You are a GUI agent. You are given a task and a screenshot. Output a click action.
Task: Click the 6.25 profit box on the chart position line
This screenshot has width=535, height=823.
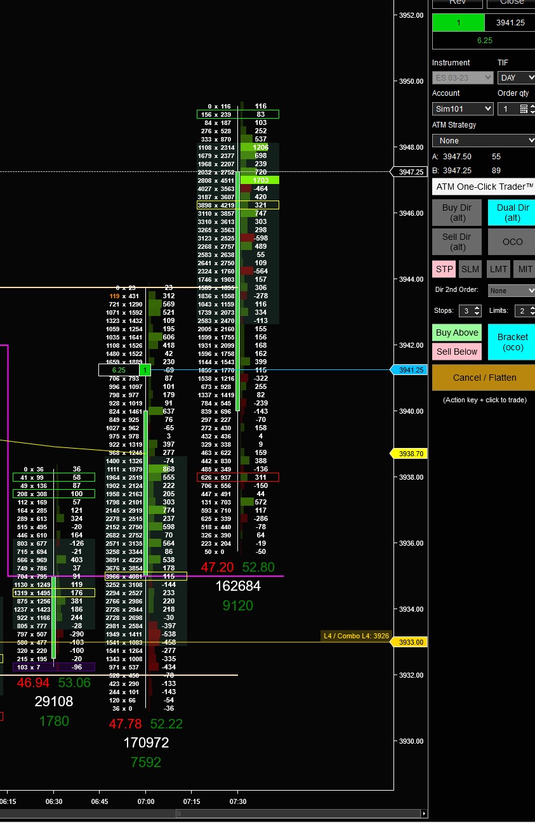(119, 370)
